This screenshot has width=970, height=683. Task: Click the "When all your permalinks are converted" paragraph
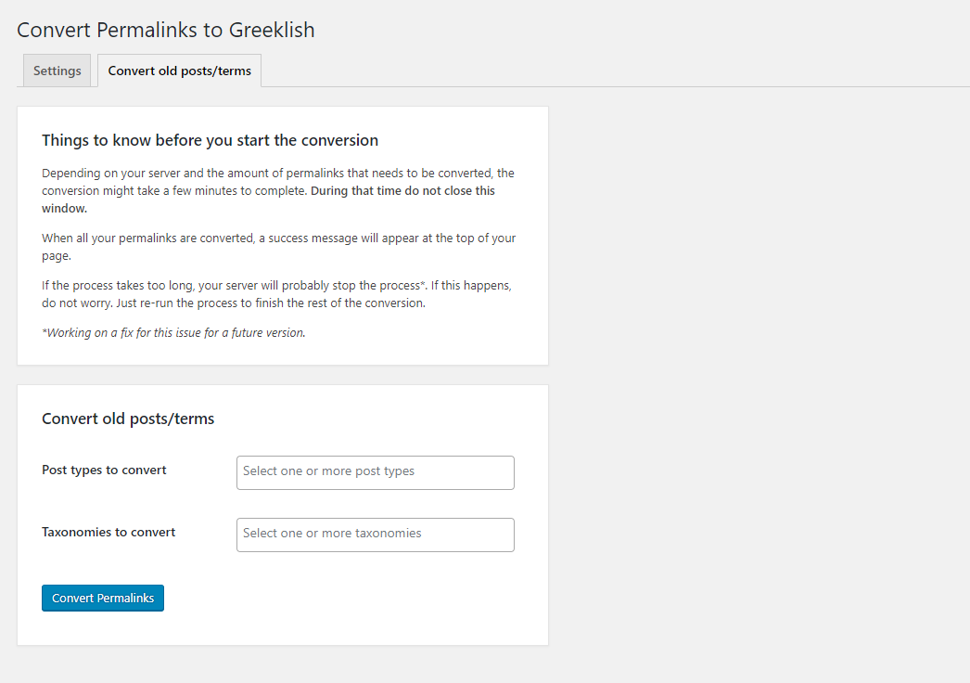[148, 238]
